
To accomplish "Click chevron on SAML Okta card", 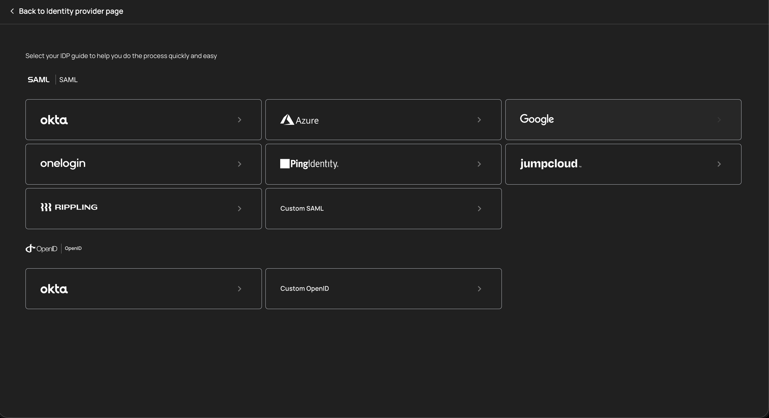I will click(x=239, y=120).
